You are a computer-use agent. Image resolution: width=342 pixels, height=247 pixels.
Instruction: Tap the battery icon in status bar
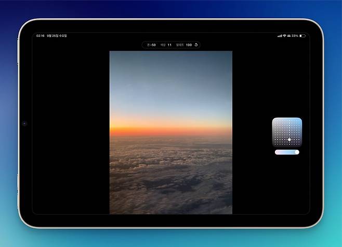click(302, 36)
